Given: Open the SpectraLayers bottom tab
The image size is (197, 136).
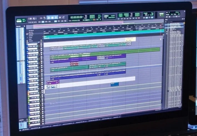Looking at the screenshot, I should coord(106,119).
